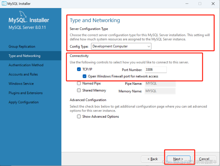Click the Pipe Name field
The height and width of the screenshot is (166, 220).
(160, 83)
